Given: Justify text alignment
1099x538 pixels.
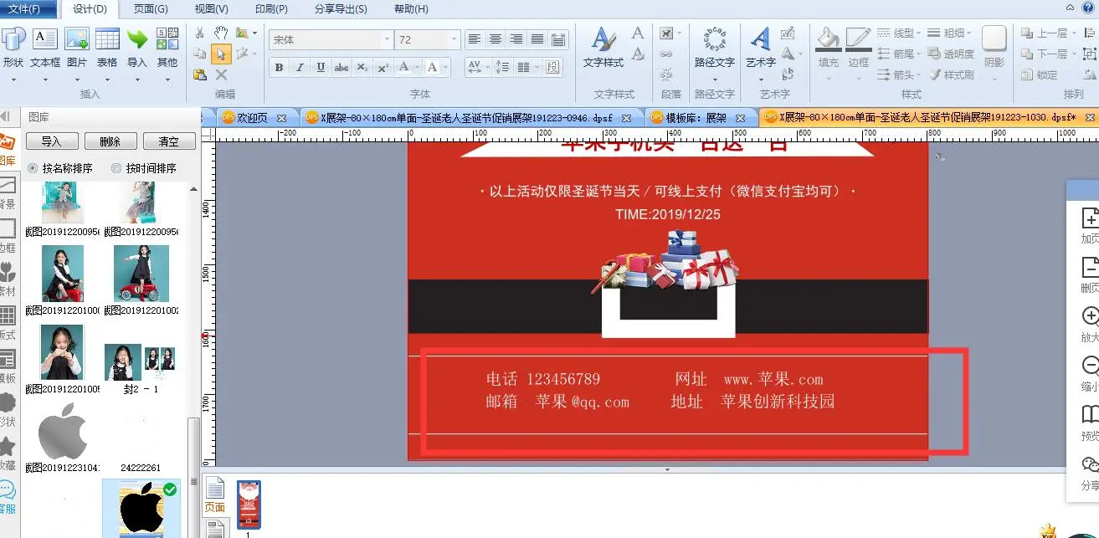Looking at the screenshot, I should tap(537, 39).
